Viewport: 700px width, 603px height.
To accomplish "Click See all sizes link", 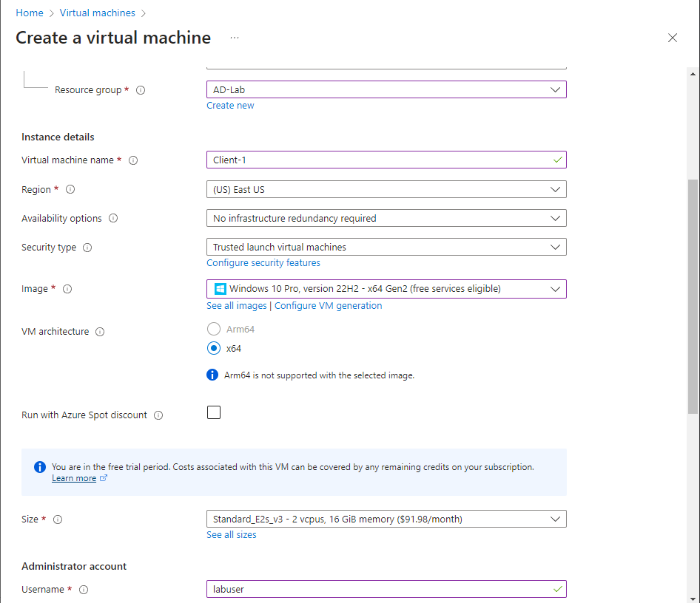I will [x=232, y=535].
